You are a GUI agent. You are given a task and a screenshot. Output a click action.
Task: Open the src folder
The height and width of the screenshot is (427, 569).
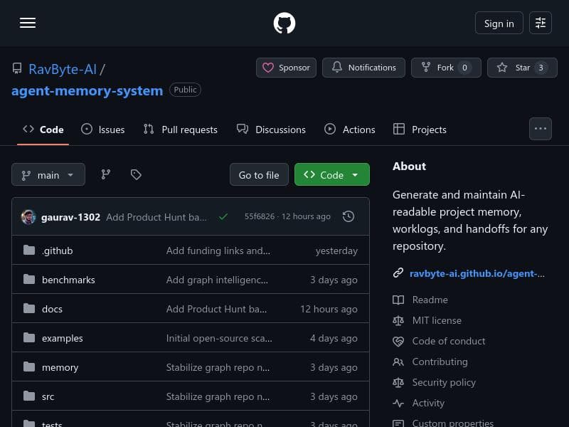pos(48,396)
